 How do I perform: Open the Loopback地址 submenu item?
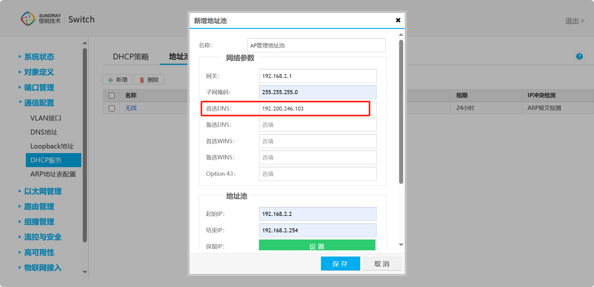(52, 146)
